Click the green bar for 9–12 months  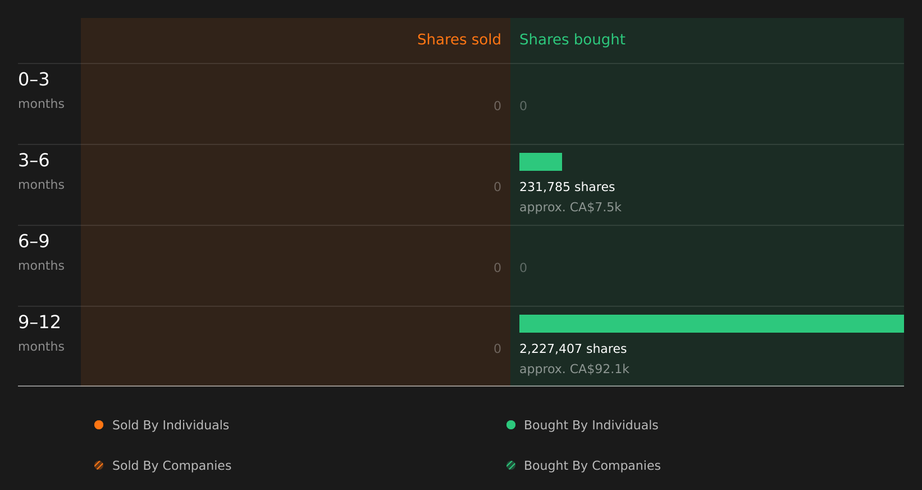pyautogui.click(x=711, y=324)
